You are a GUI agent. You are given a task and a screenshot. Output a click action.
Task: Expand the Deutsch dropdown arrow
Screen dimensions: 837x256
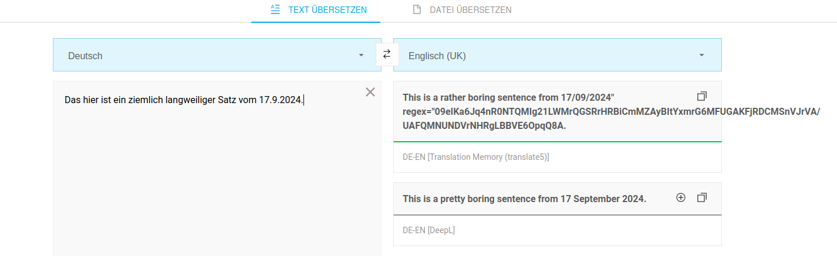361,56
